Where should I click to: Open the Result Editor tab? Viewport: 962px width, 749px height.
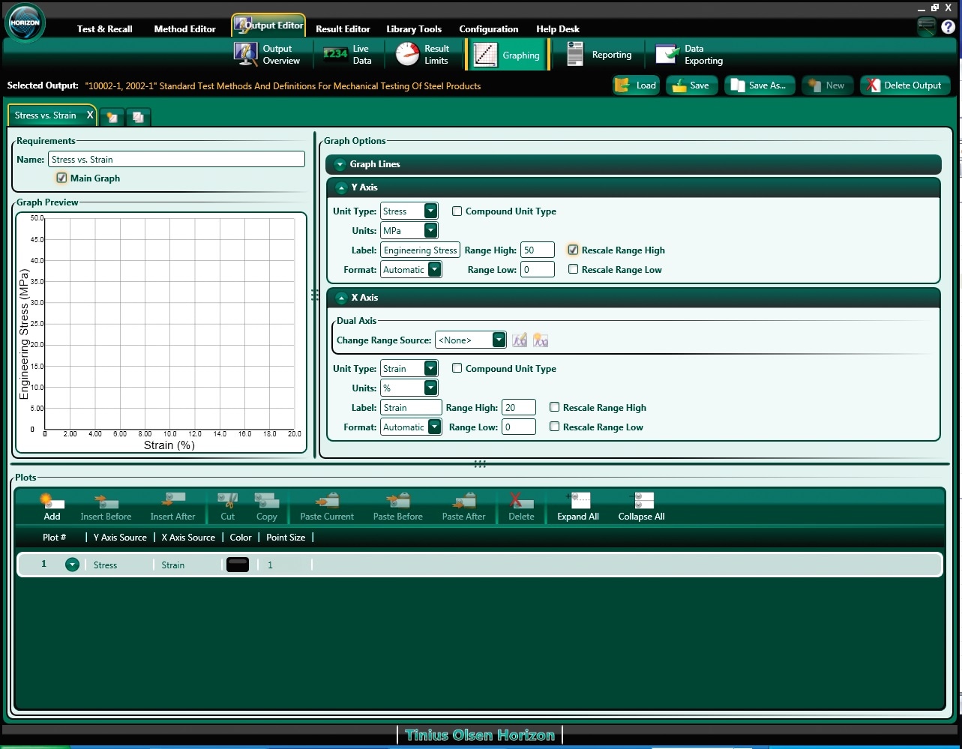[343, 29]
